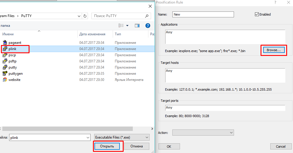Cancel the Proxification Rule dialog
This screenshot has height=153, width=293.
[x=281, y=147]
